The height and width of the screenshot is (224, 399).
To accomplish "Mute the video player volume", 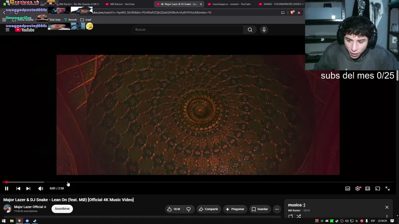I will point(41,189).
